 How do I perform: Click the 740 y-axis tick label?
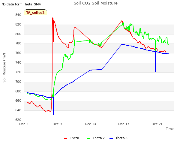[18, 63]
